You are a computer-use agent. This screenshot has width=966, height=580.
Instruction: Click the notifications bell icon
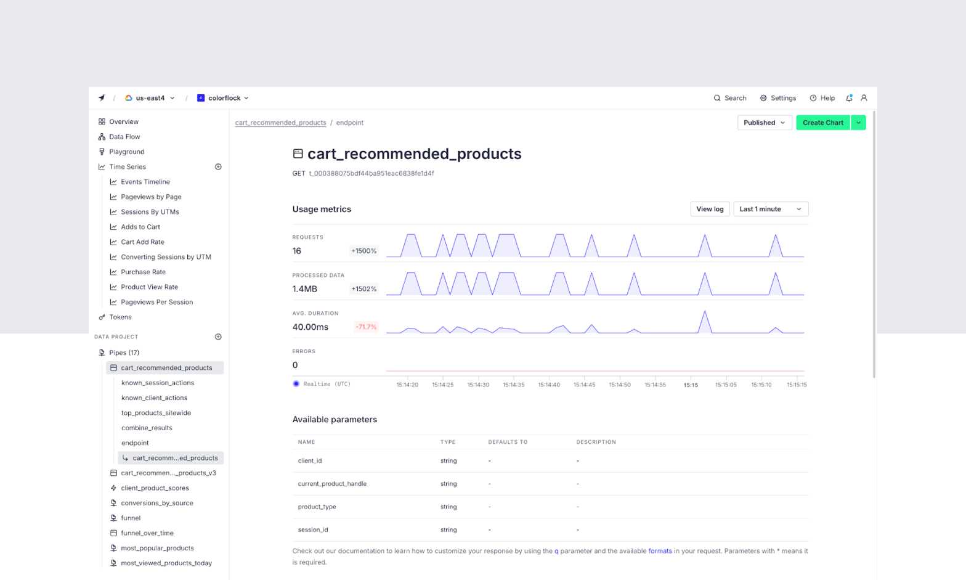(x=848, y=98)
